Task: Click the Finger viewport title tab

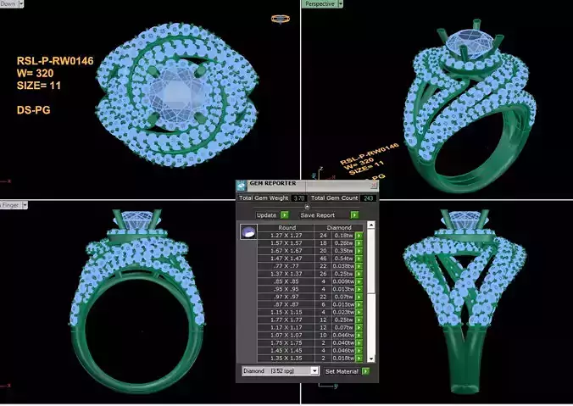Action: pos(11,205)
